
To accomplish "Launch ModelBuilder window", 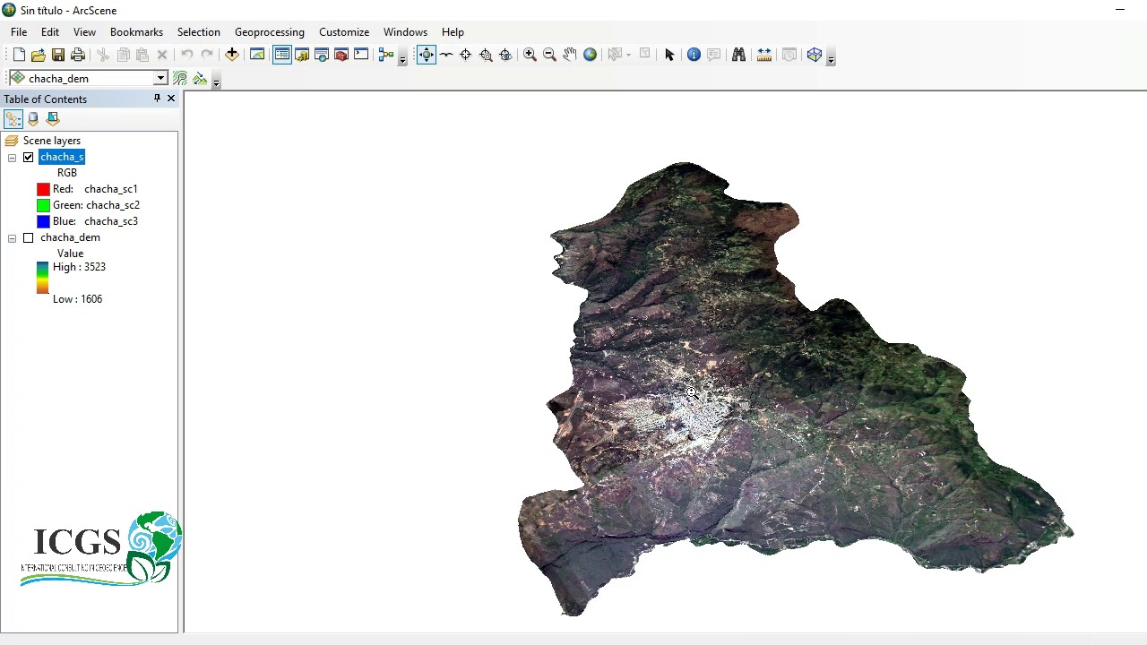I will coord(386,55).
